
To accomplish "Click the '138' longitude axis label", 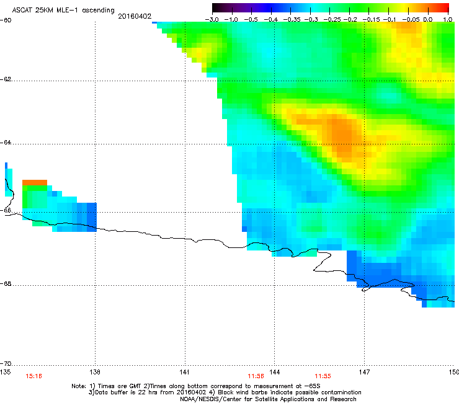I will point(95,372).
